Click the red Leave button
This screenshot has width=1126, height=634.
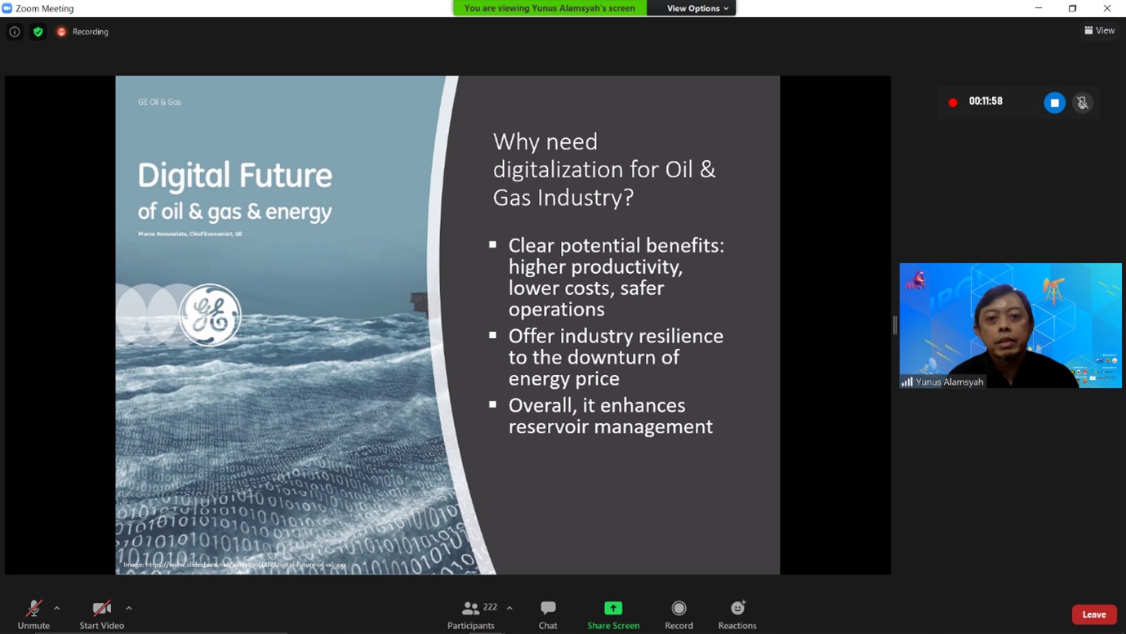coord(1093,614)
